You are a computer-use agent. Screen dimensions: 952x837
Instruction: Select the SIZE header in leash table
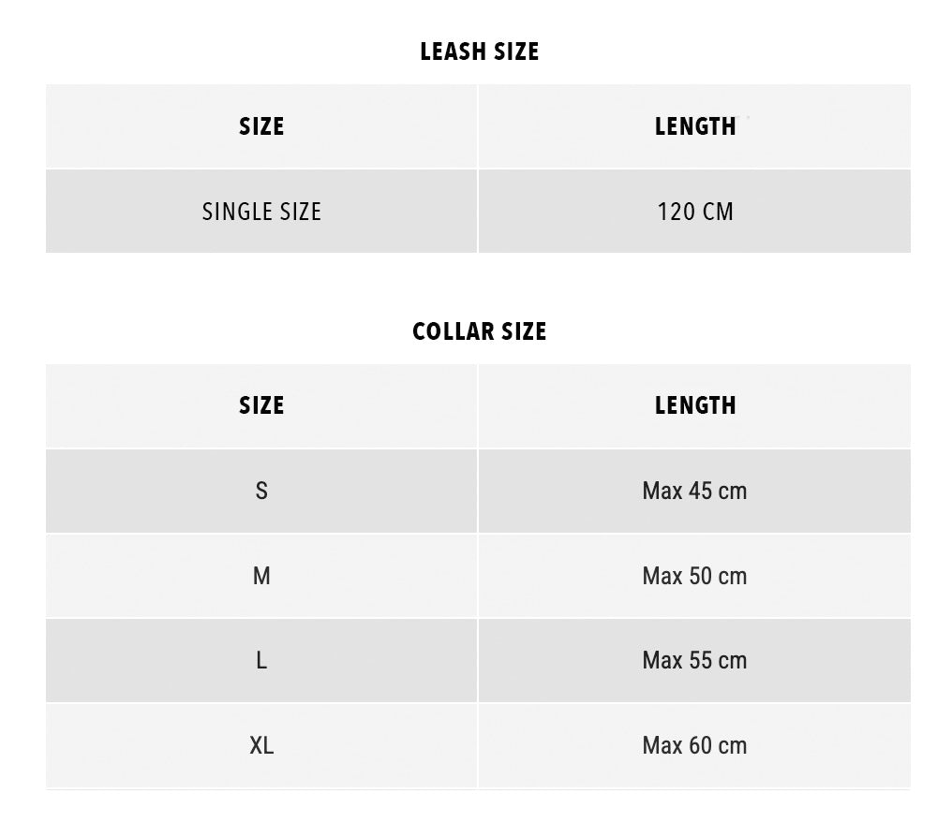click(x=261, y=126)
